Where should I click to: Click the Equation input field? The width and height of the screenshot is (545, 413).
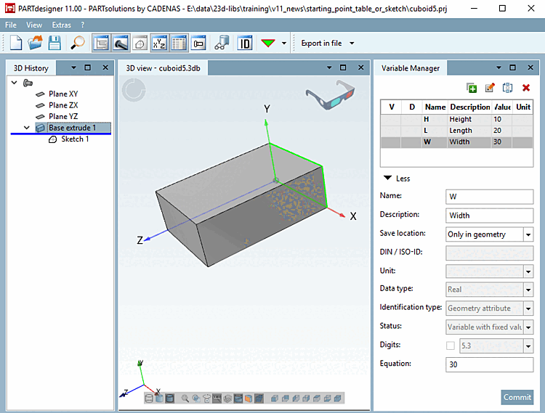point(488,364)
